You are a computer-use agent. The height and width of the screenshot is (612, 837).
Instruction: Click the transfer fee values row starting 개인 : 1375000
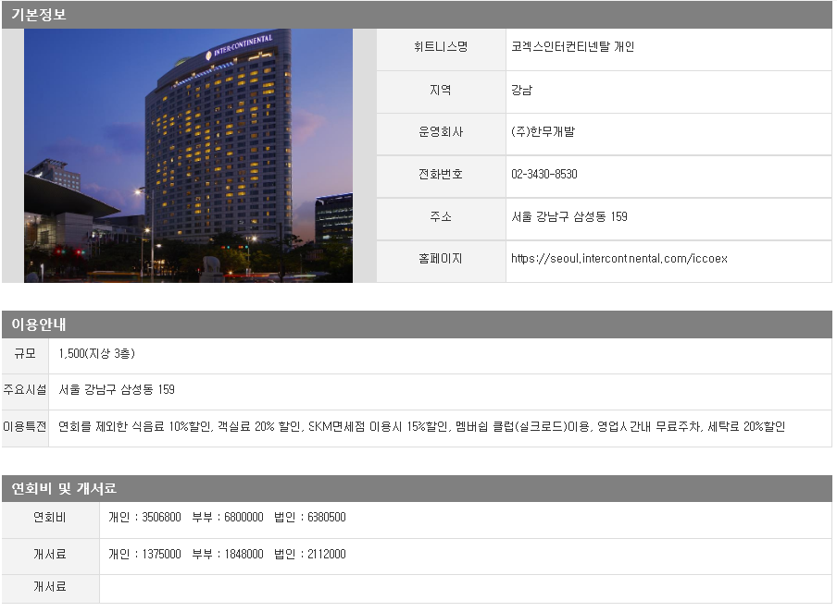point(227,555)
